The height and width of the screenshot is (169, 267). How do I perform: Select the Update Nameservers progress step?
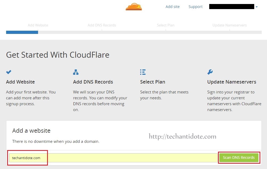[x=229, y=25]
